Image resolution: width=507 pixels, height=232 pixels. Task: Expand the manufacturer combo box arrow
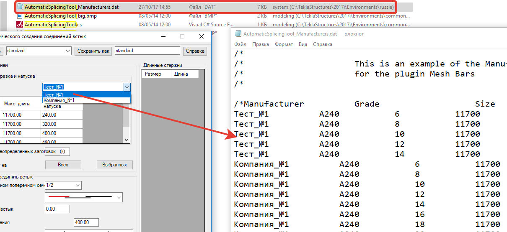tap(127, 87)
